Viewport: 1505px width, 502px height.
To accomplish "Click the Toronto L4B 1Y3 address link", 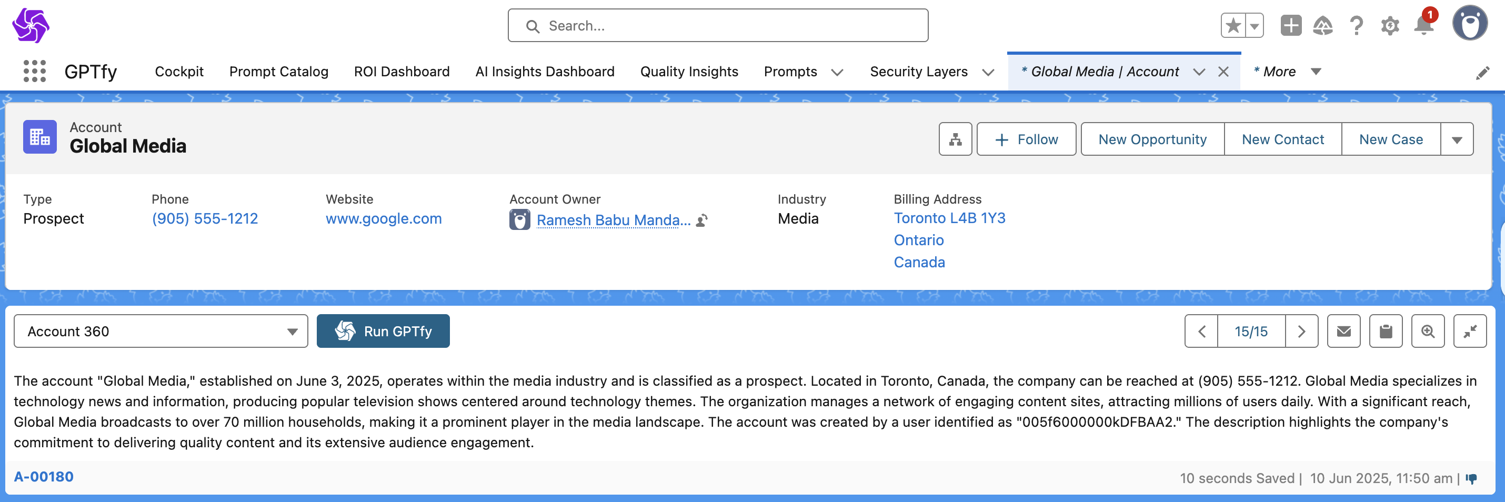I will [x=949, y=218].
